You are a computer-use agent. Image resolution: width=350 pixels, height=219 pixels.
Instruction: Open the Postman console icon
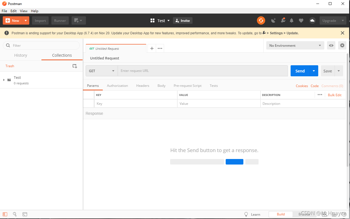click(x=25, y=214)
